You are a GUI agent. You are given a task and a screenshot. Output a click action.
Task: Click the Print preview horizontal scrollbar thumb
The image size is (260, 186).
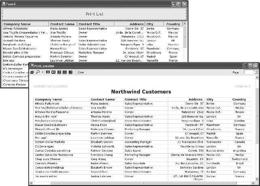144,183
